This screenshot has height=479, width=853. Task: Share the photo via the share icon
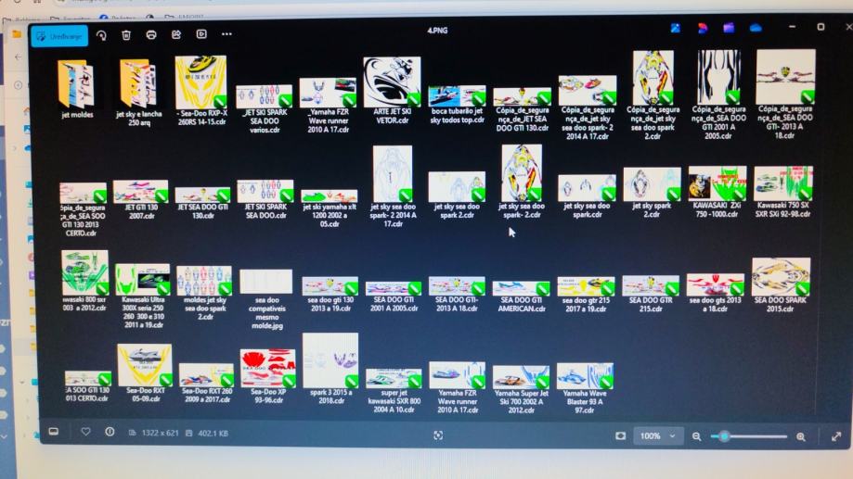coord(176,34)
